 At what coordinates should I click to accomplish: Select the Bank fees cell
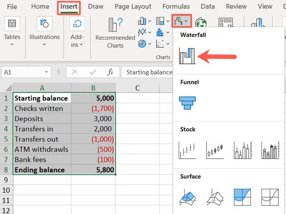[42, 160]
